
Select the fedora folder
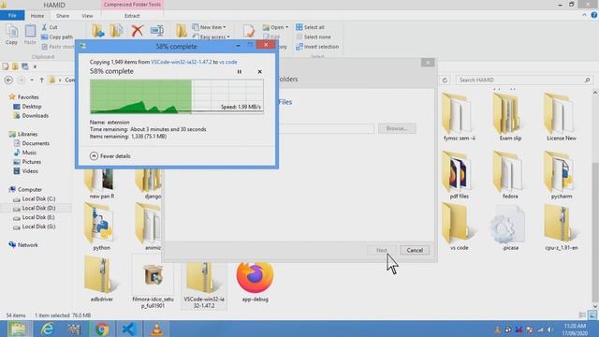[x=510, y=175]
